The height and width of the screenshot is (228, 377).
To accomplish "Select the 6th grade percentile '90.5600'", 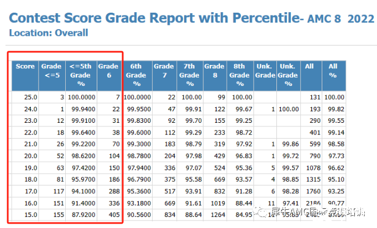I will click(x=139, y=215).
